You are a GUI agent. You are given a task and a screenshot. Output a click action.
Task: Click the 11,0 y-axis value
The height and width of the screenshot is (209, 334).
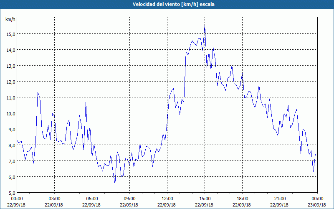click(11, 97)
